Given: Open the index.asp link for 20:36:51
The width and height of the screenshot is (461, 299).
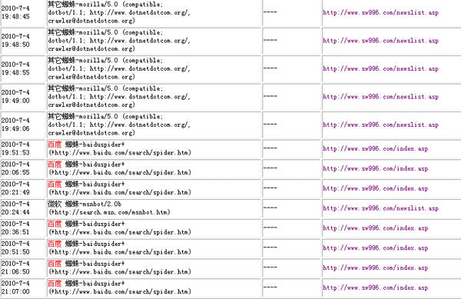Looking at the screenshot, I should pyautogui.click(x=376, y=228).
